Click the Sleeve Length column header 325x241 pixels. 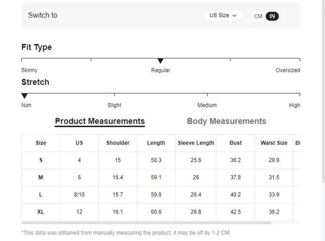[196, 143]
